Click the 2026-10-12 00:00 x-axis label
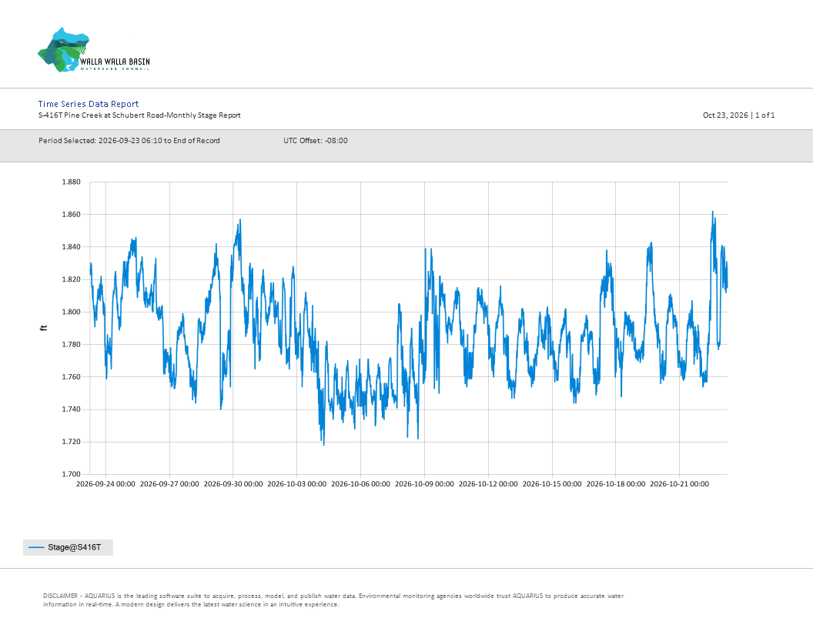 tap(488, 484)
